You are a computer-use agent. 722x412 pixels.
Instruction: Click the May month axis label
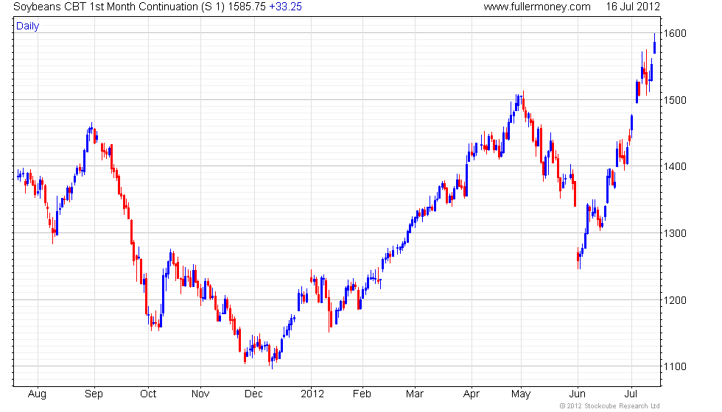[521, 394]
